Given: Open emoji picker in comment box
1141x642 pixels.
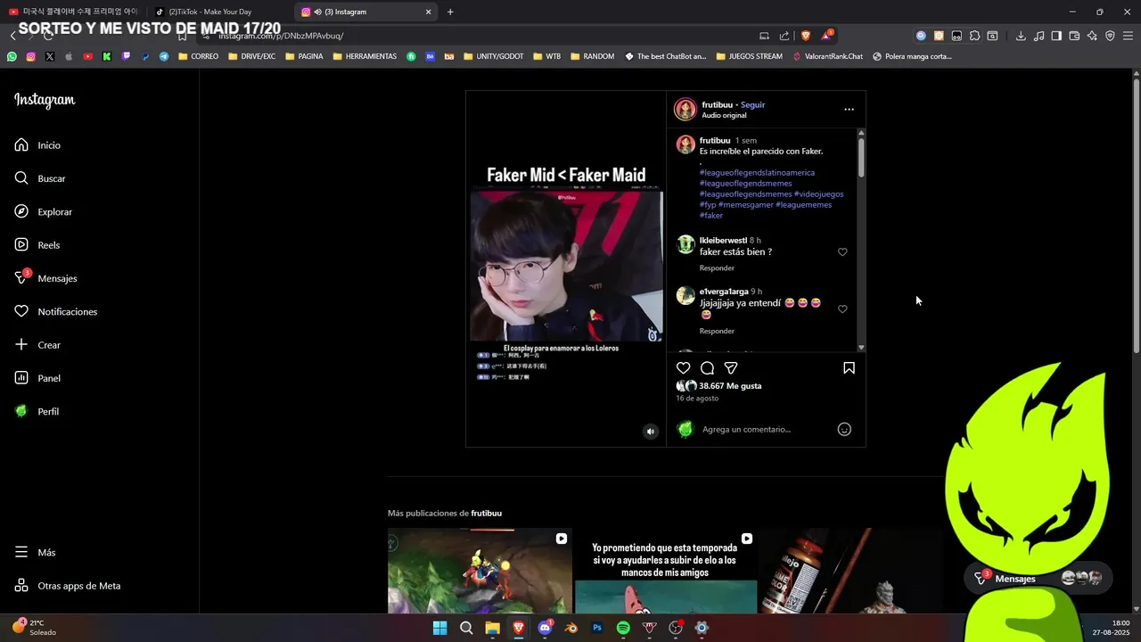Looking at the screenshot, I should 844,429.
